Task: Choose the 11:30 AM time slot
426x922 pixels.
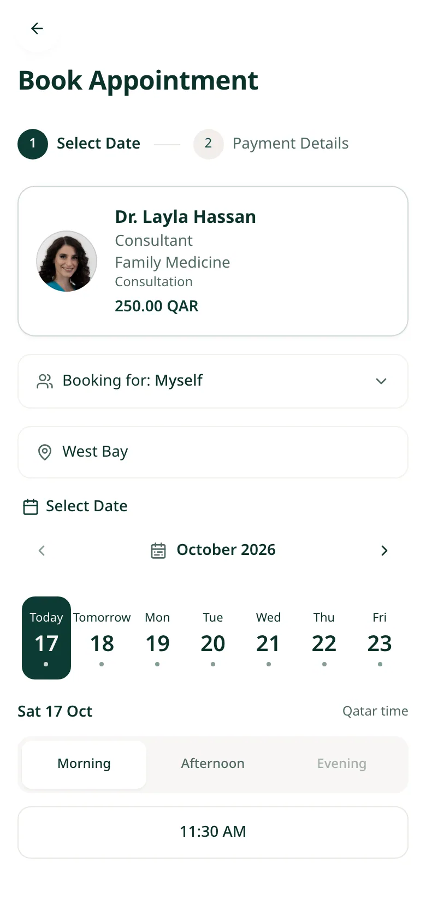Action: click(x=213, y=832)
